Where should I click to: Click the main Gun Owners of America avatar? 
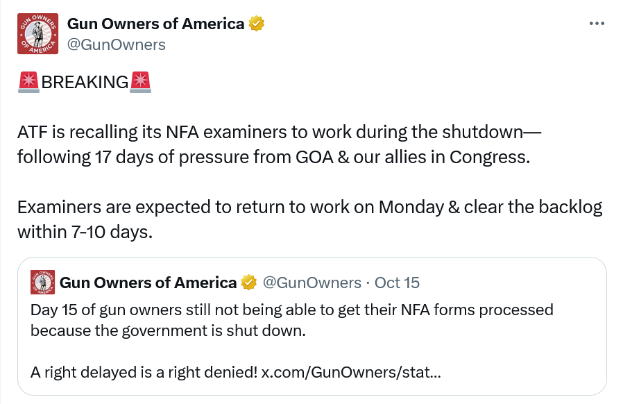[x=37, y=33]
